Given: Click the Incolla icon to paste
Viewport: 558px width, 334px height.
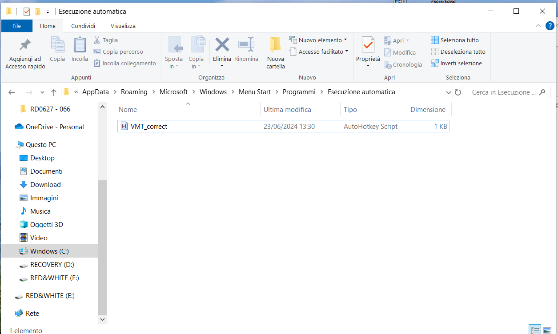Looking at the screenshot, I should 80,50.
